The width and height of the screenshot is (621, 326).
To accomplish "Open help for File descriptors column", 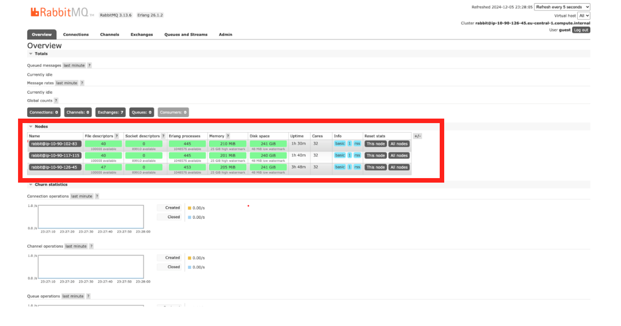I will 117,136.
